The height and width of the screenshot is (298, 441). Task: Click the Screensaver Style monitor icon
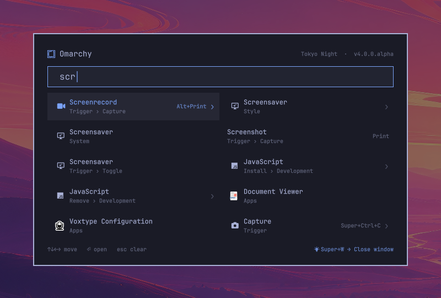[x=235, y=106]
